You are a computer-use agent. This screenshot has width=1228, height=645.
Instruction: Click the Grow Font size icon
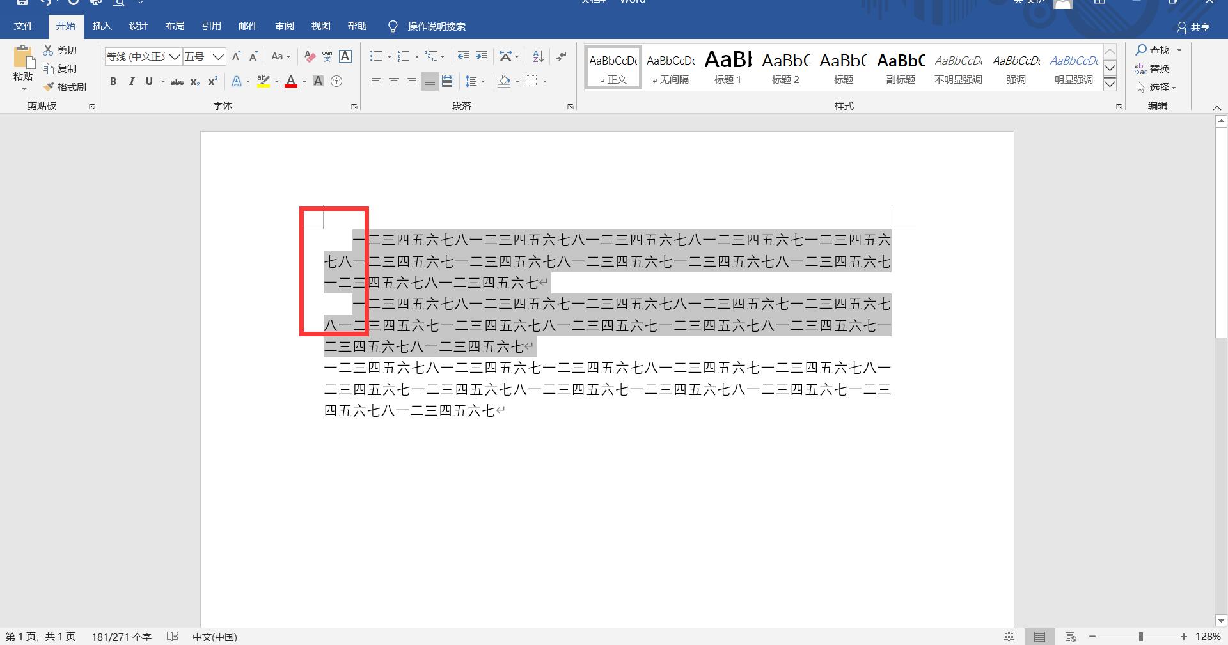coord(236,56)
